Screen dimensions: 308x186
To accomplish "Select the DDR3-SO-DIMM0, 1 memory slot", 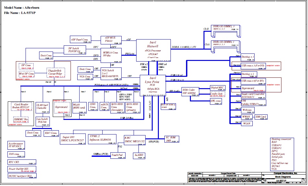I will (x=226, y=47).
